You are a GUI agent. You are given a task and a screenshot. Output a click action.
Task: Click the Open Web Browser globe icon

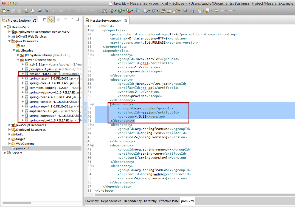pos(185,11)
